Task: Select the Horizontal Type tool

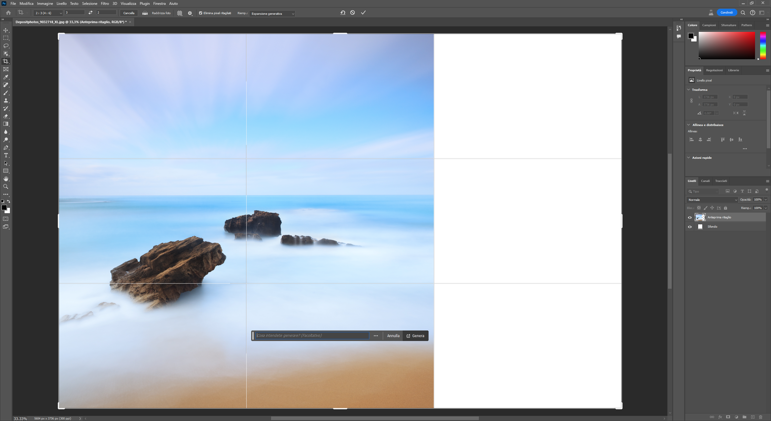Action: point(6,155)
